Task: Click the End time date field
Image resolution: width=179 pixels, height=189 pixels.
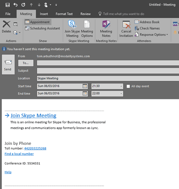Action: coord(60,94)
